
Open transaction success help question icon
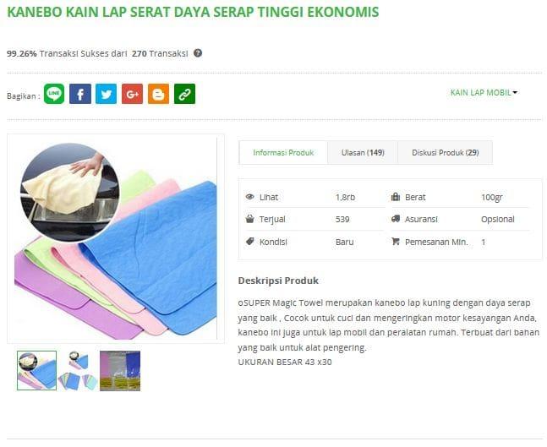point(198,53)
